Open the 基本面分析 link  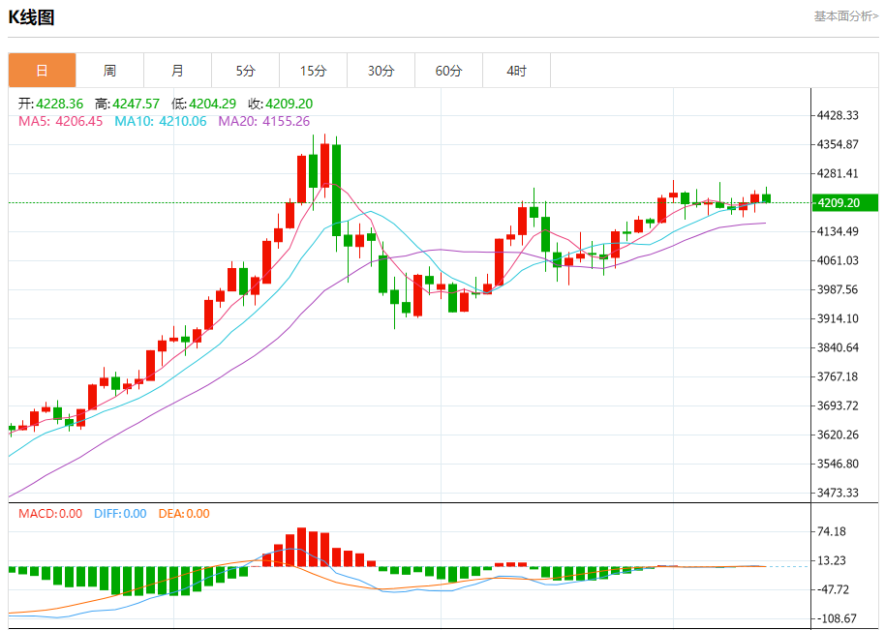pos(845,16)
